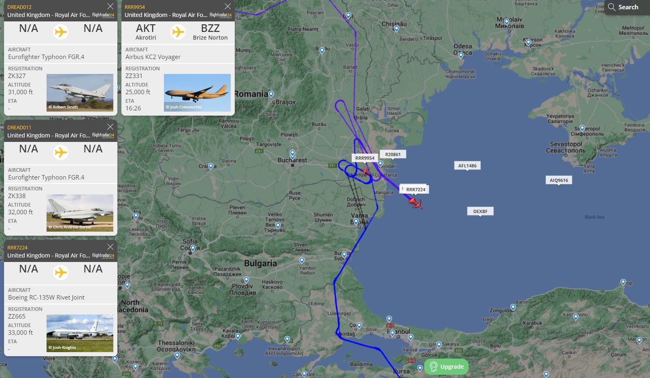Open the Voyager ZZ331 photo thumbnail
The height and width of the screenshot is (378, 650).
(x=197, y=93)
